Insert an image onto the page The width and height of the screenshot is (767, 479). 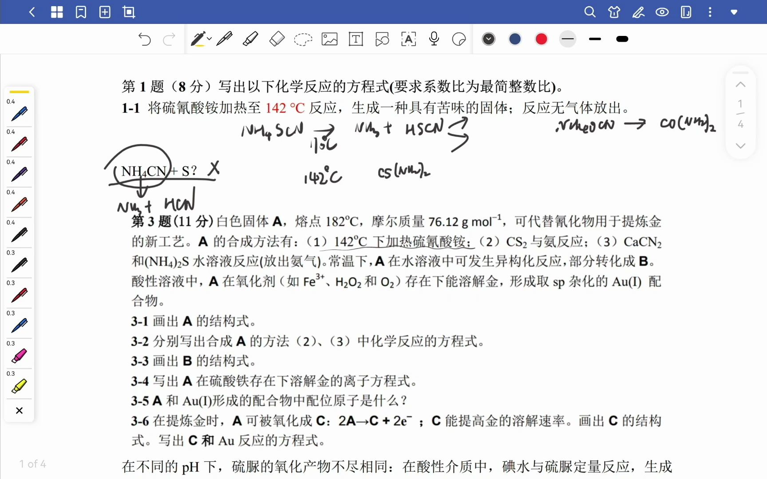coord(329,39)
